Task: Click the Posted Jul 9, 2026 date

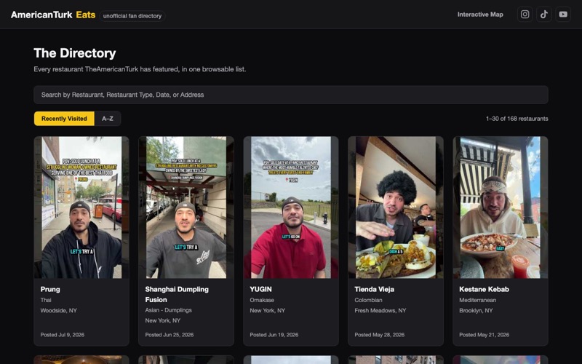Action: point(63,335)
